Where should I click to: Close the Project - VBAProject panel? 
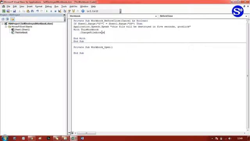point(64,15)
